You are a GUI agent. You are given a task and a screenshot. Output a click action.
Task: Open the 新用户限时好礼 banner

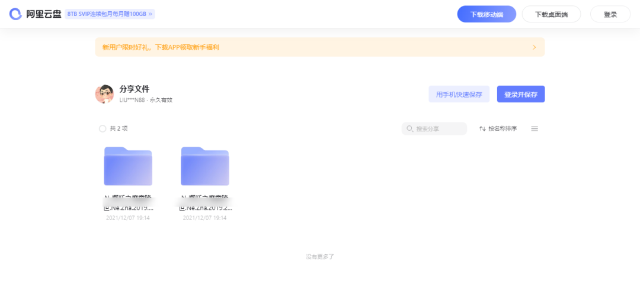319,47
